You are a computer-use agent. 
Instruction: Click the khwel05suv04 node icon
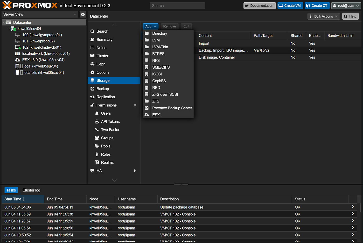[x=13, y=29]
